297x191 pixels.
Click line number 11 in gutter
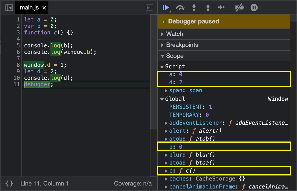pyautogui.click(x=17, y=85)
